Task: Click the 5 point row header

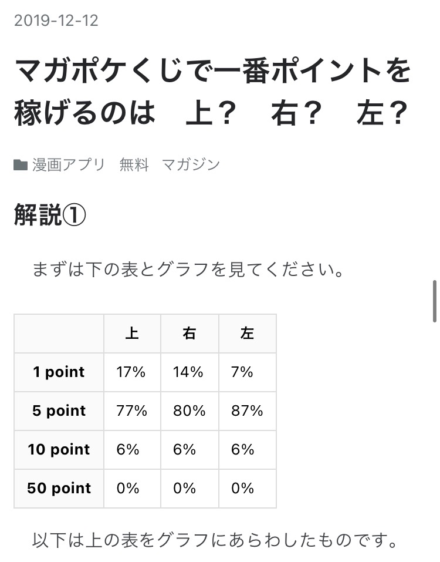Action: [59, 411]
